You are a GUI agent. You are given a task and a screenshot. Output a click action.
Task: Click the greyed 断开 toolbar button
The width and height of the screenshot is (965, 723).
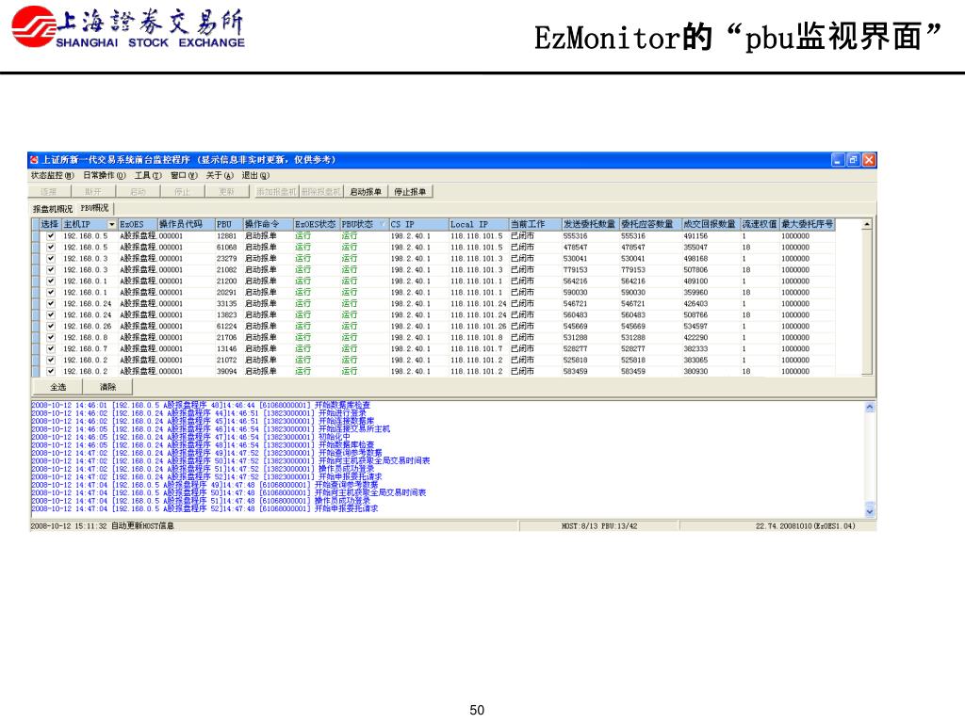click(93, 192)
